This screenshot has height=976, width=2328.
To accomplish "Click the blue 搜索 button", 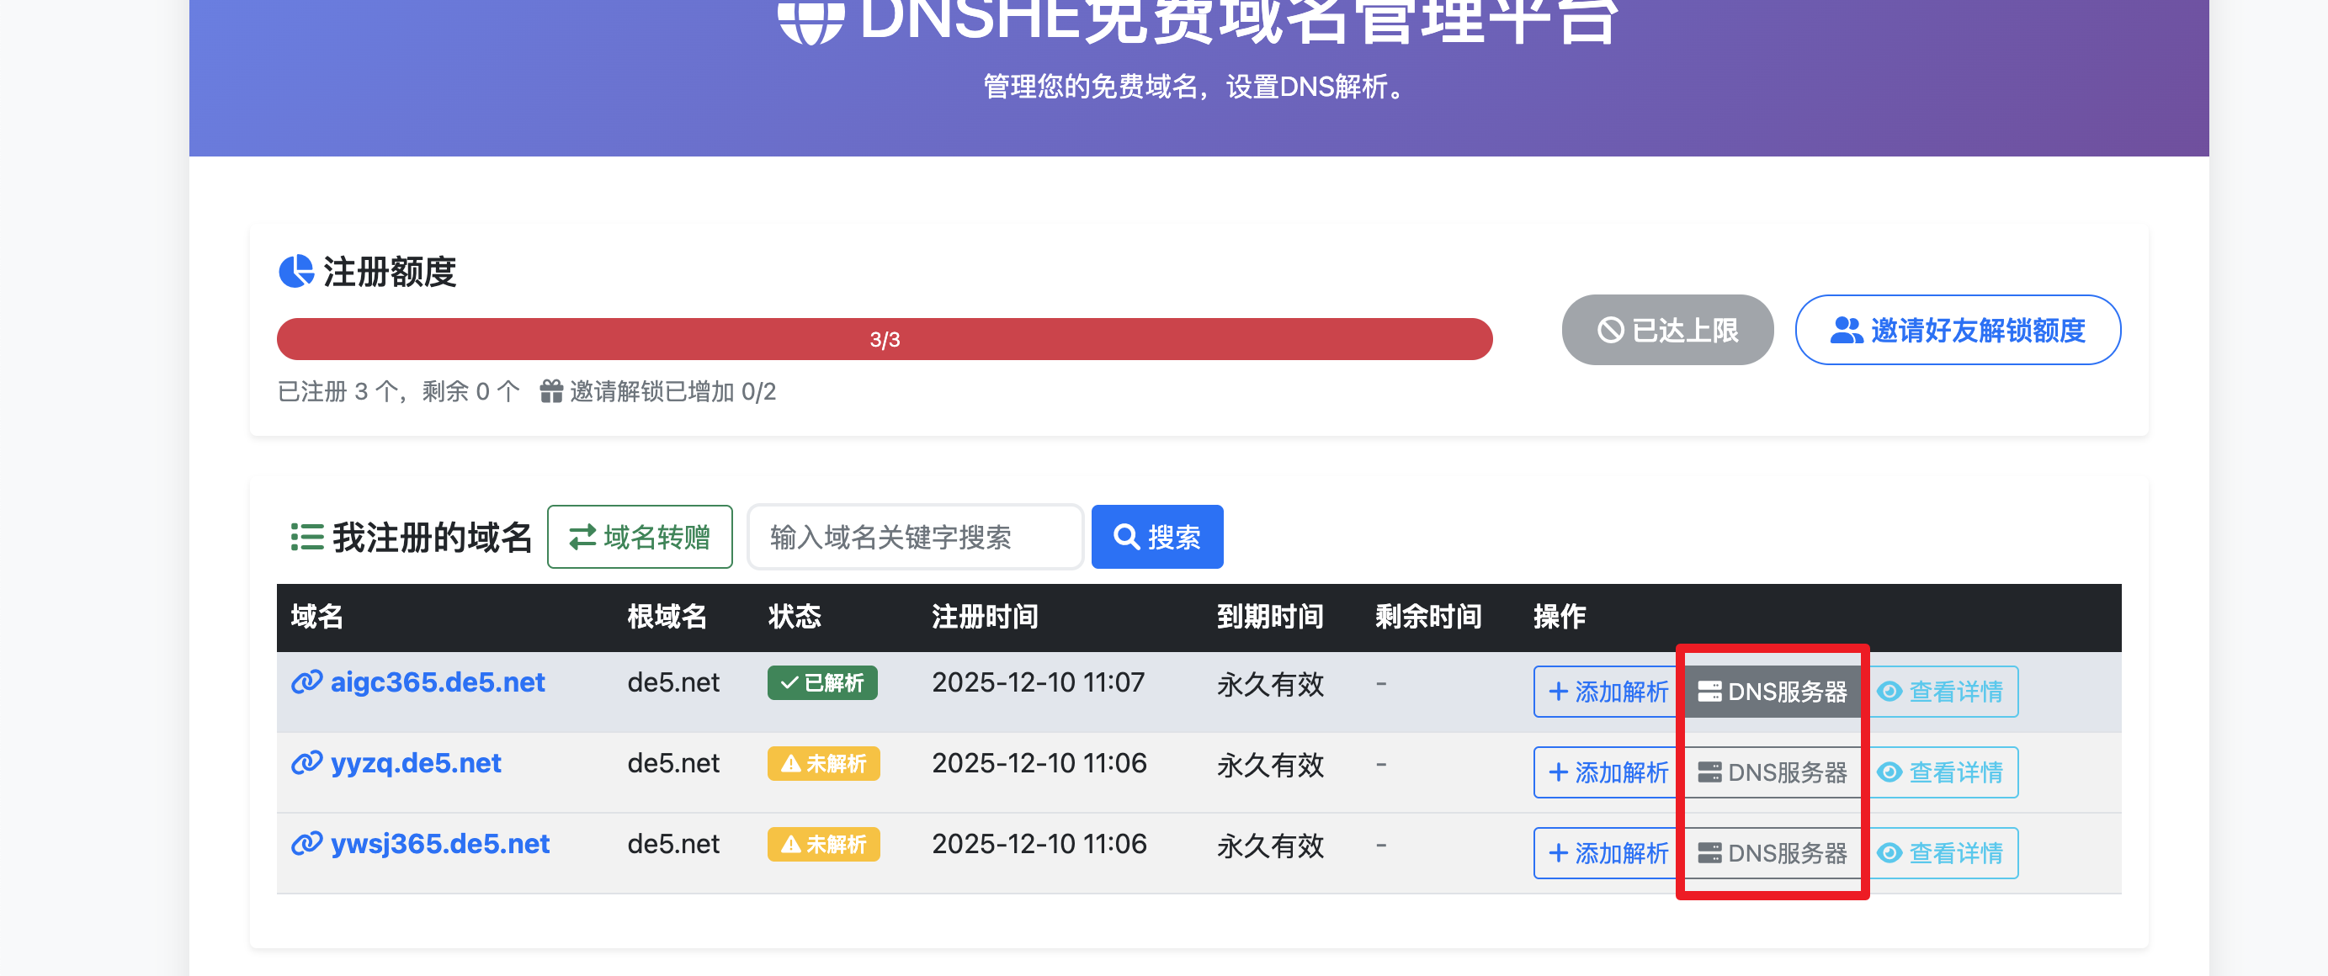I will (1156, 537).
